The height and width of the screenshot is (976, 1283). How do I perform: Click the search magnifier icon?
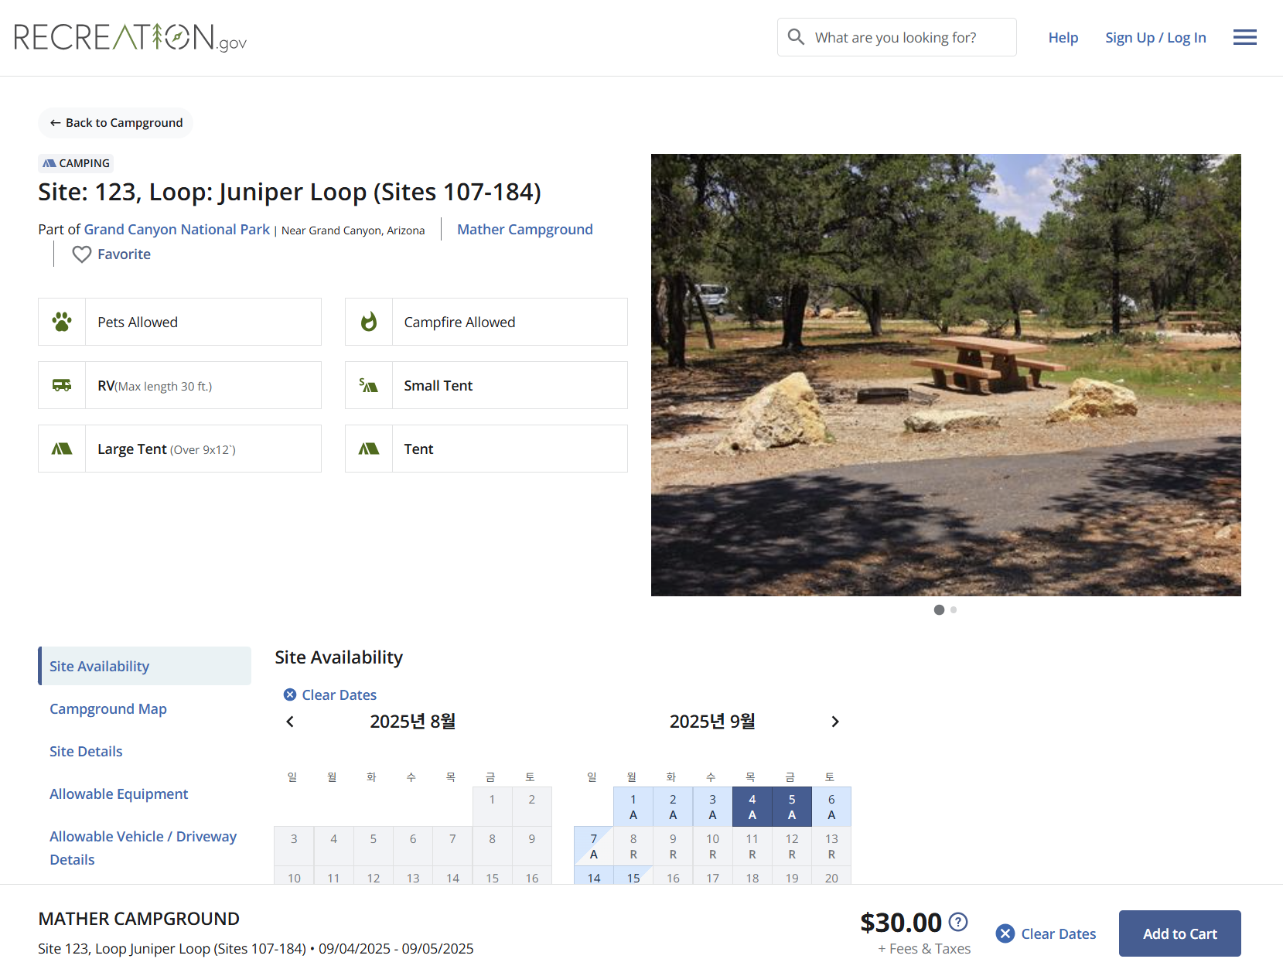click(x=796, y=36)
